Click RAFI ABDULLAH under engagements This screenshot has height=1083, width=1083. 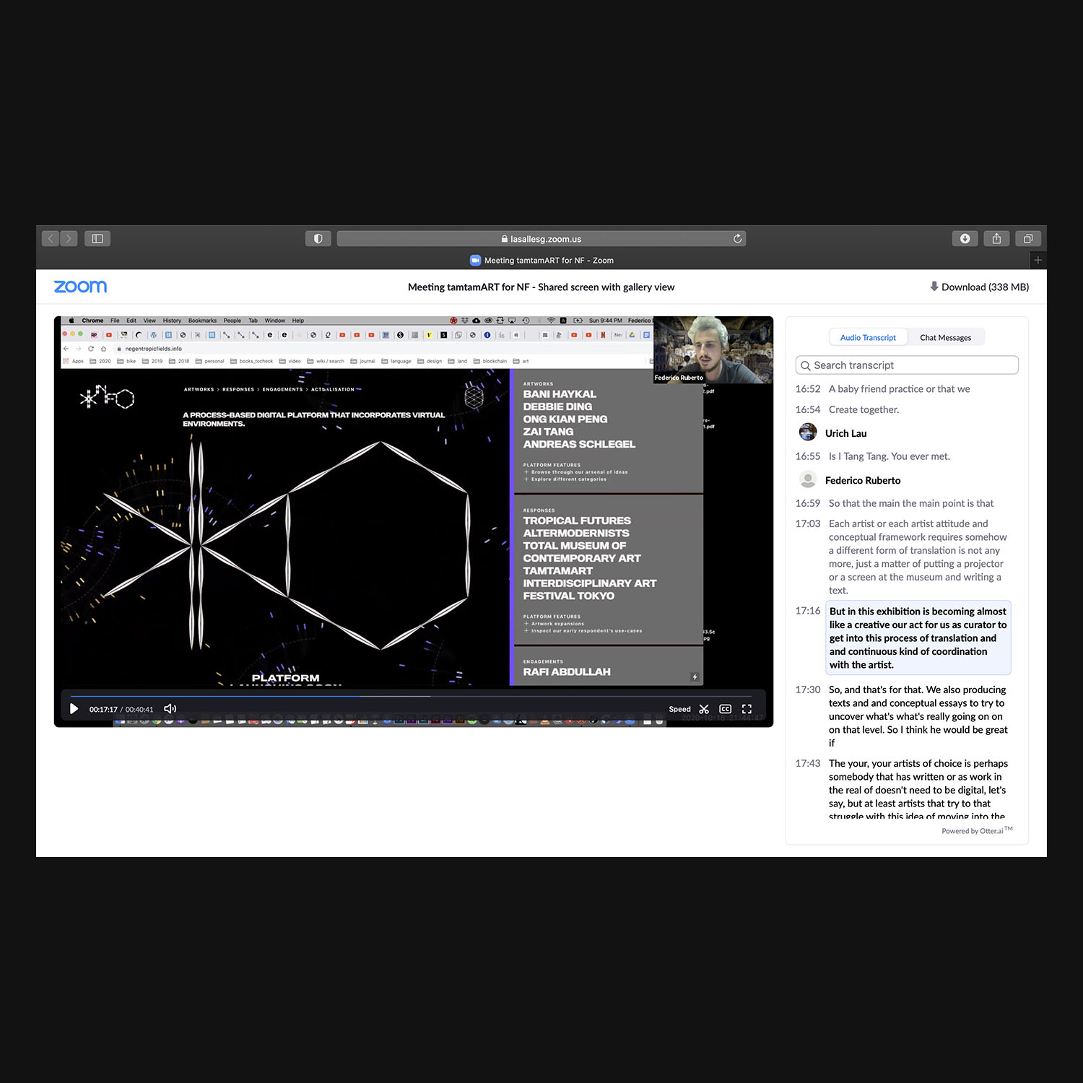click(567, 671)
